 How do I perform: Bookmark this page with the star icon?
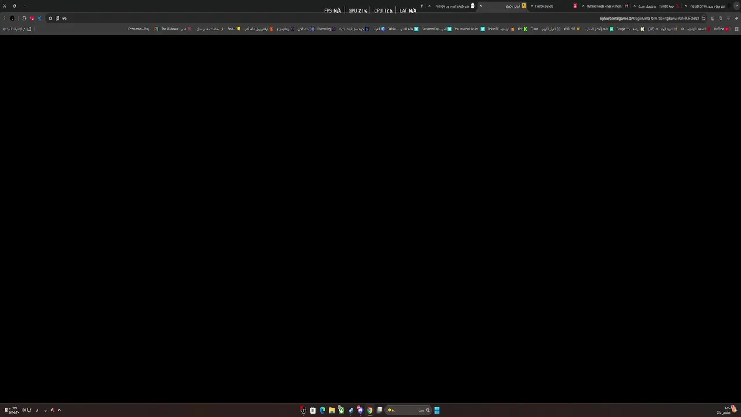pyautogui.click(x=50, y=19)
